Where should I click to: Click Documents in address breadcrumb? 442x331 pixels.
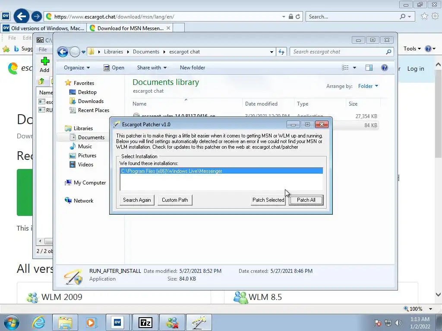pos(146,52)
